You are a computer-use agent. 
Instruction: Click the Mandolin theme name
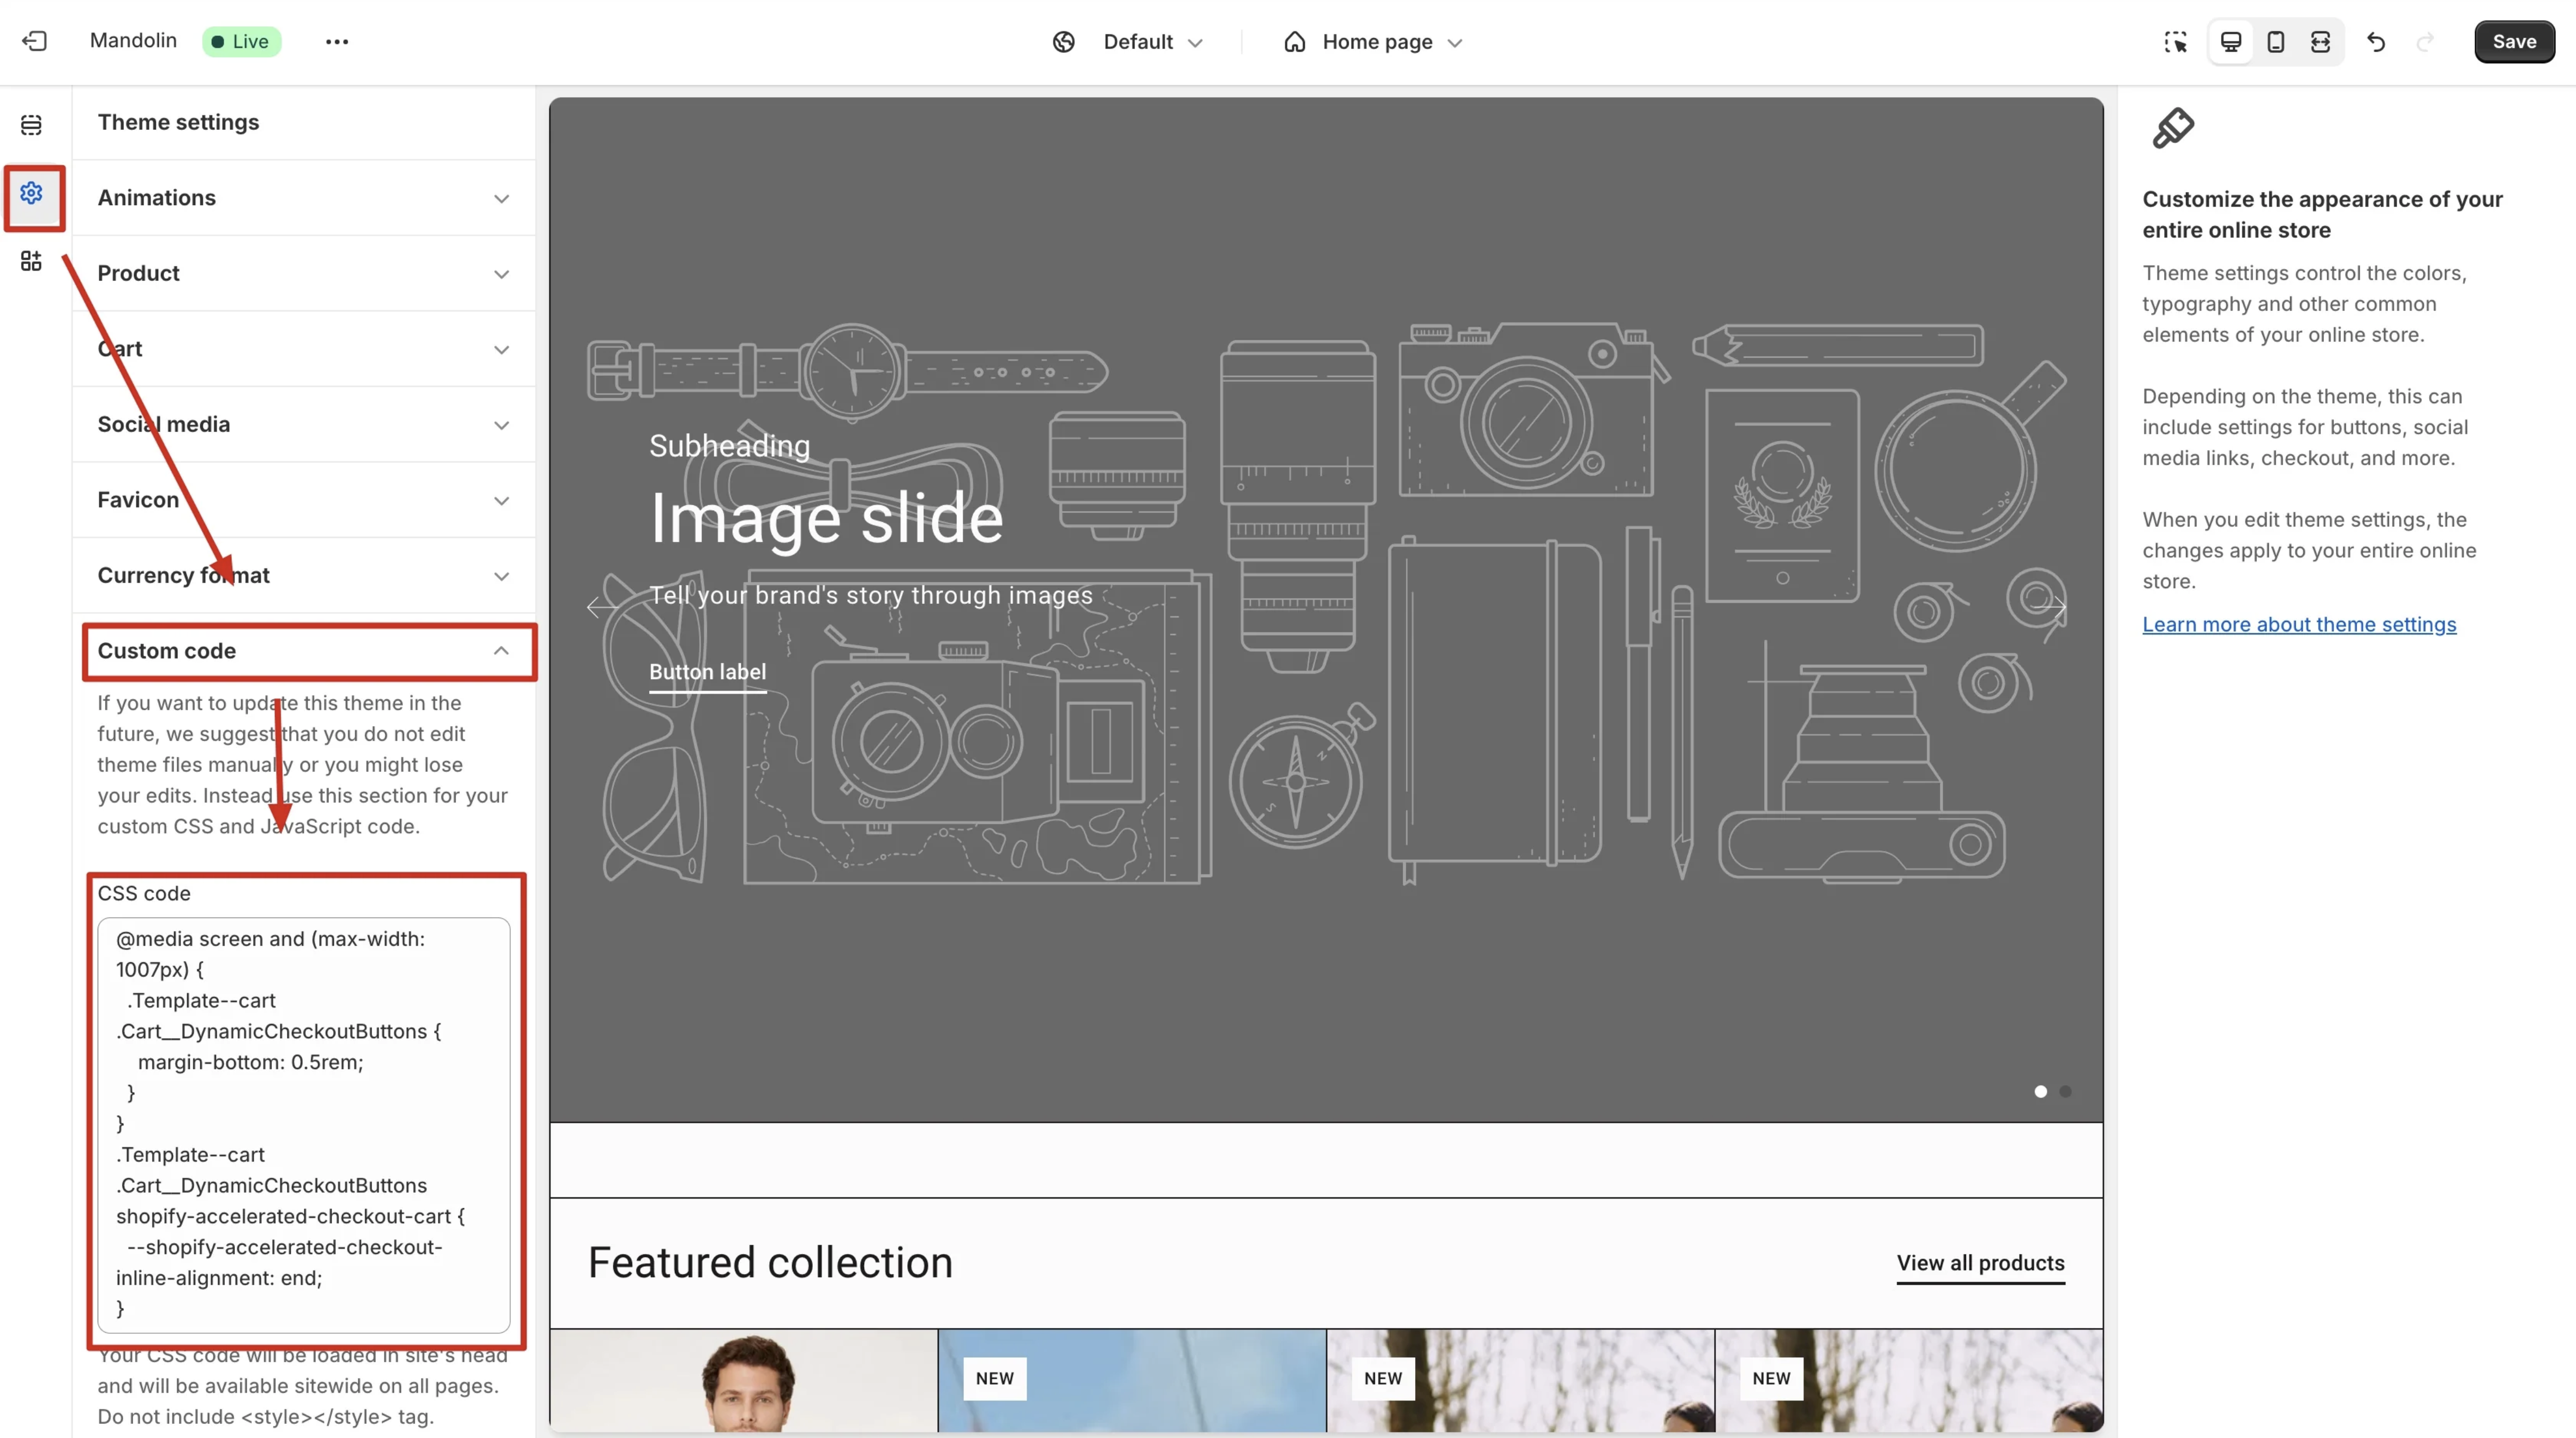click(133, 40)
